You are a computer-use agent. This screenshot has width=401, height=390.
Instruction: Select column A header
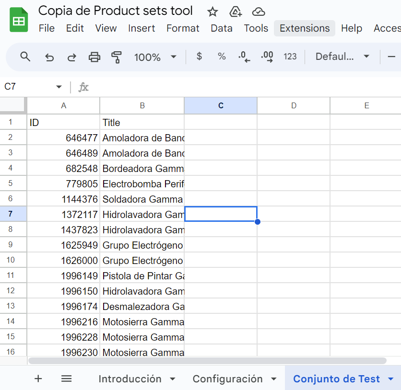(x=63, y=105)
